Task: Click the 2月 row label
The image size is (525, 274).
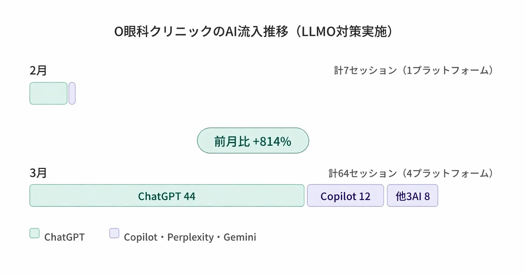Action: [x=38, y=71]
